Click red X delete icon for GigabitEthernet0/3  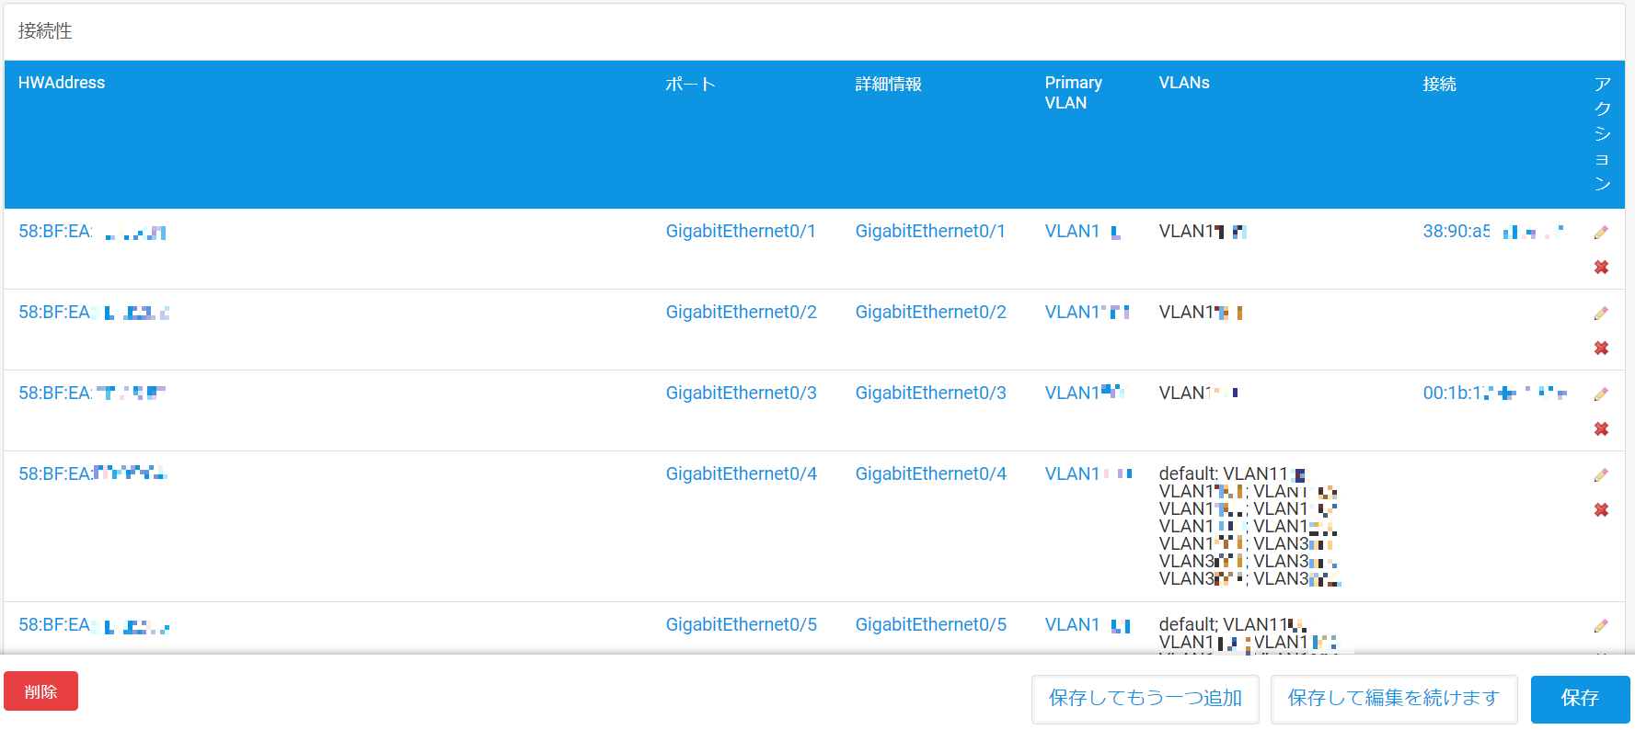(1601, 429)
